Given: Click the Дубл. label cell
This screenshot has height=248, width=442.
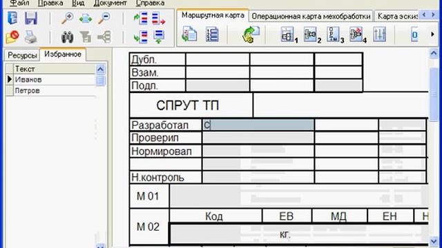Looking at the screenshot, I should point(157,60).
